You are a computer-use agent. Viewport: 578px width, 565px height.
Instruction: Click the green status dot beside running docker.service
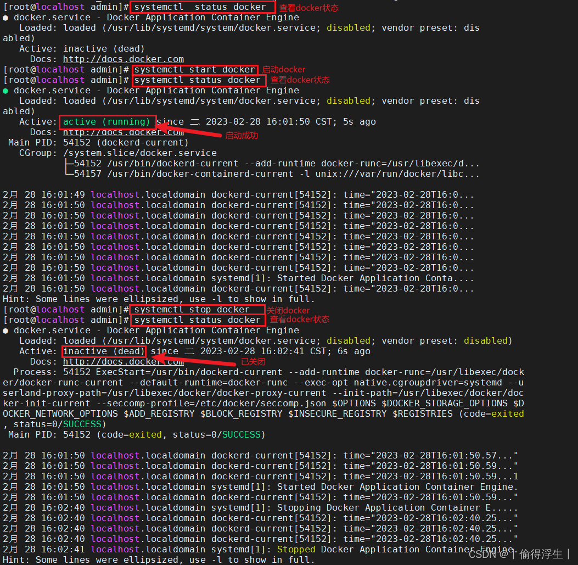coord(5,90)
